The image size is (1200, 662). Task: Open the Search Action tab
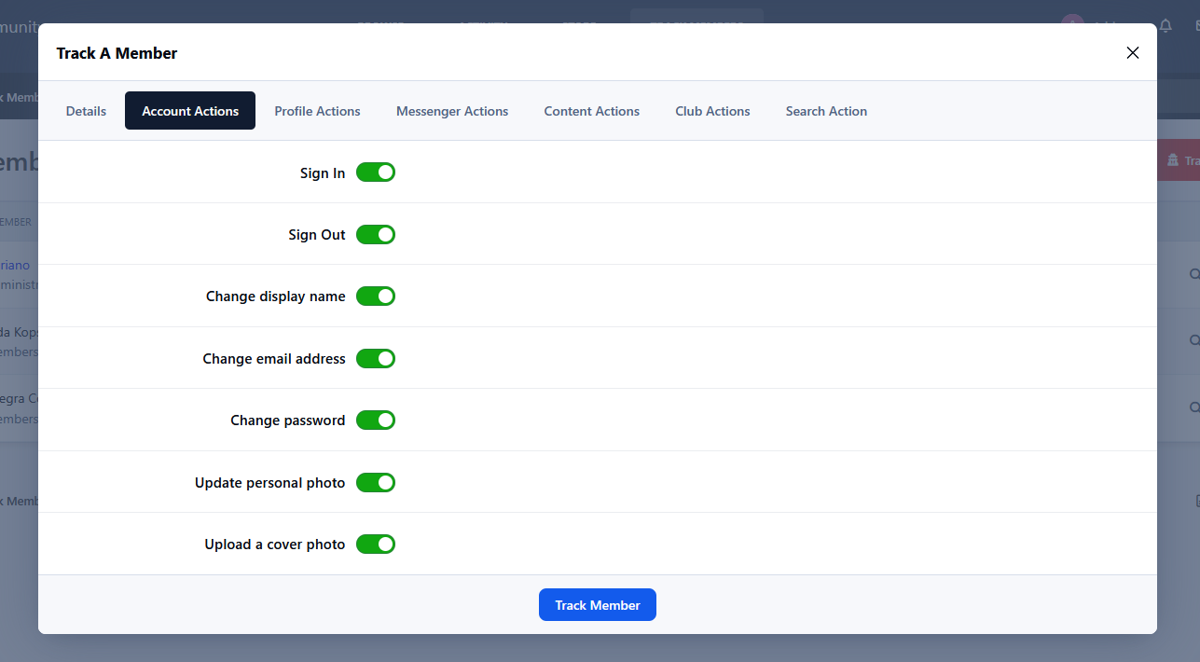point(826,111)
